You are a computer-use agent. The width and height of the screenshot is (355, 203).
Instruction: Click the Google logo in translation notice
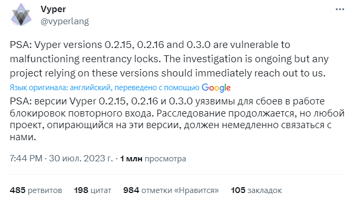[216, 88]
